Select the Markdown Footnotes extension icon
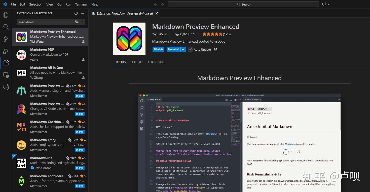370x192 pixels. [21, 181]
